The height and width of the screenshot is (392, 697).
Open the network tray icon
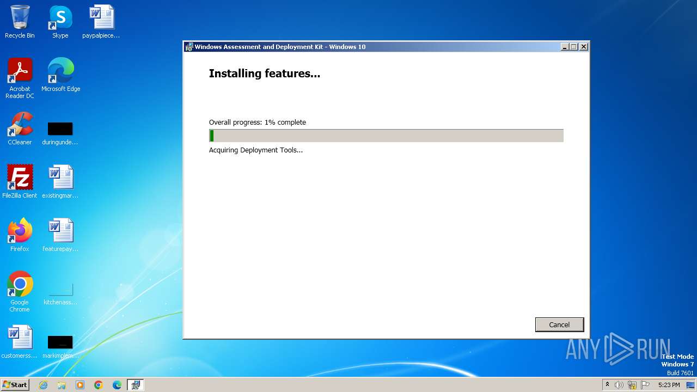632,385
